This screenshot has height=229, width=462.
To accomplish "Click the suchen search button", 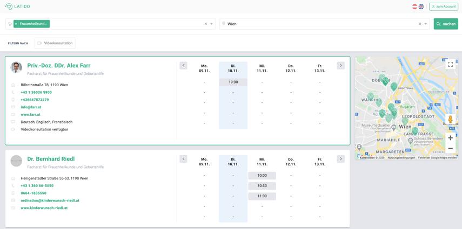I will click(x=446, y=24).
